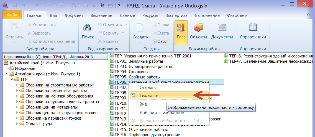
Task: Open the Выделение ribbon tab
Action: (101, 15)
